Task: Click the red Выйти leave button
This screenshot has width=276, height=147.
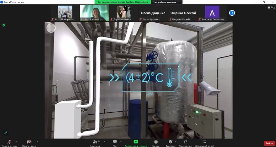Action: click(x=269, y=143)
